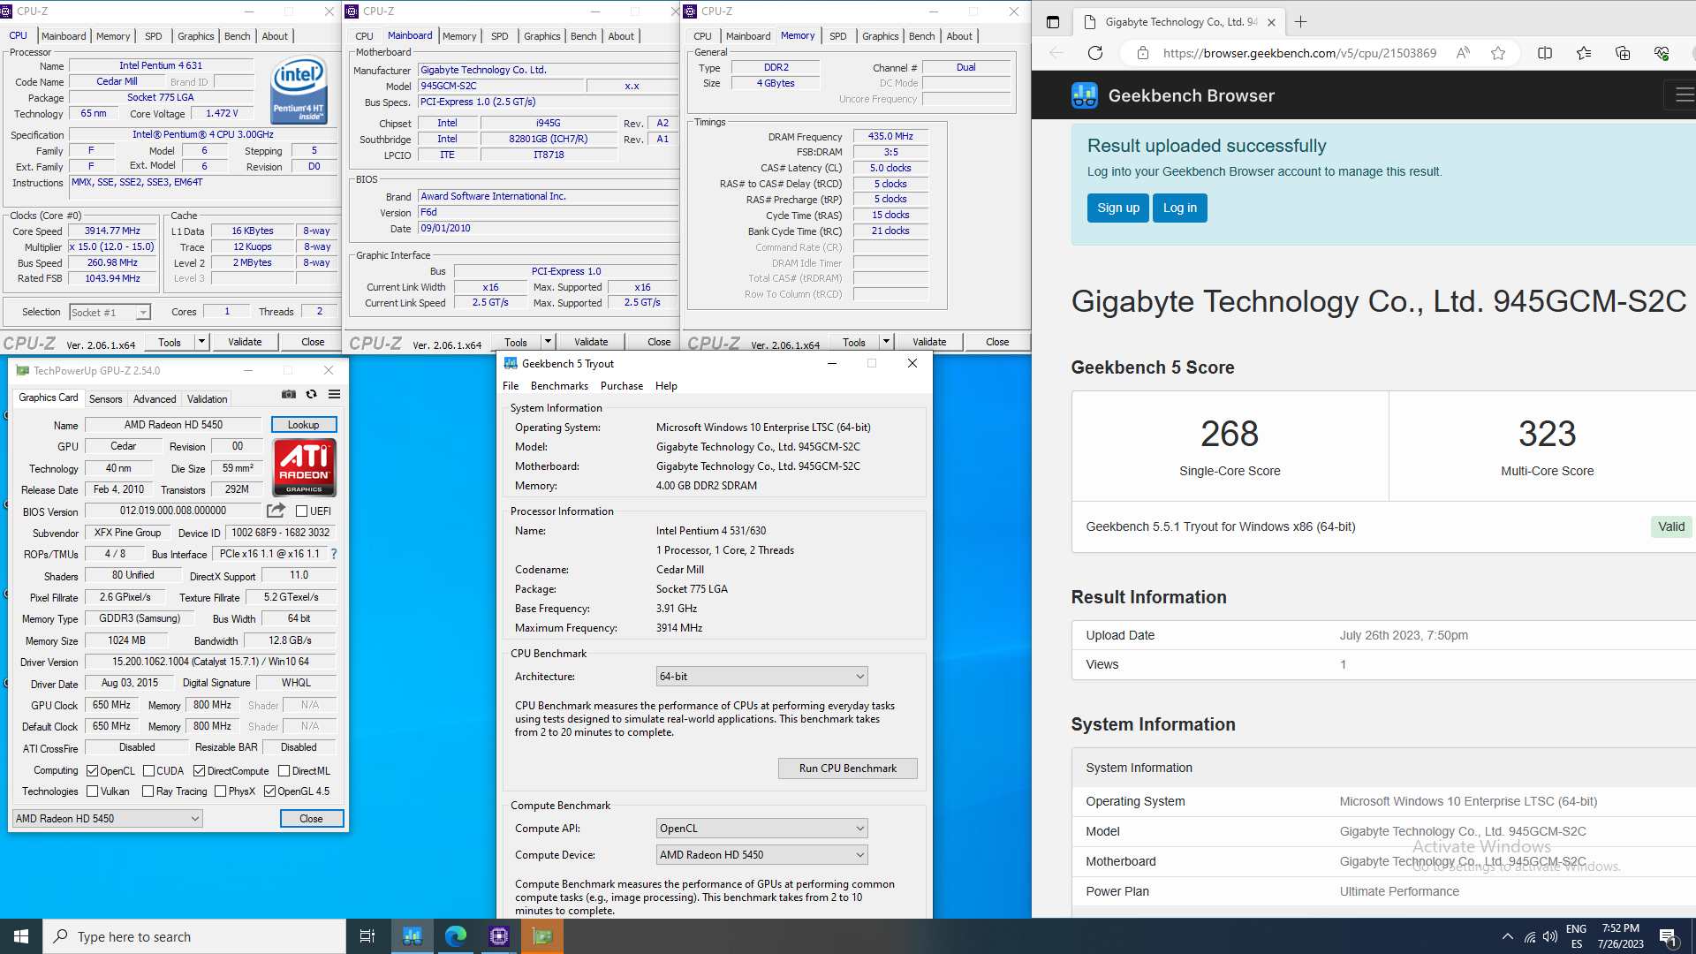1696x954 pixels.
Task: Click the Geekbench Browser logo icon
Action: [1085, 95]
